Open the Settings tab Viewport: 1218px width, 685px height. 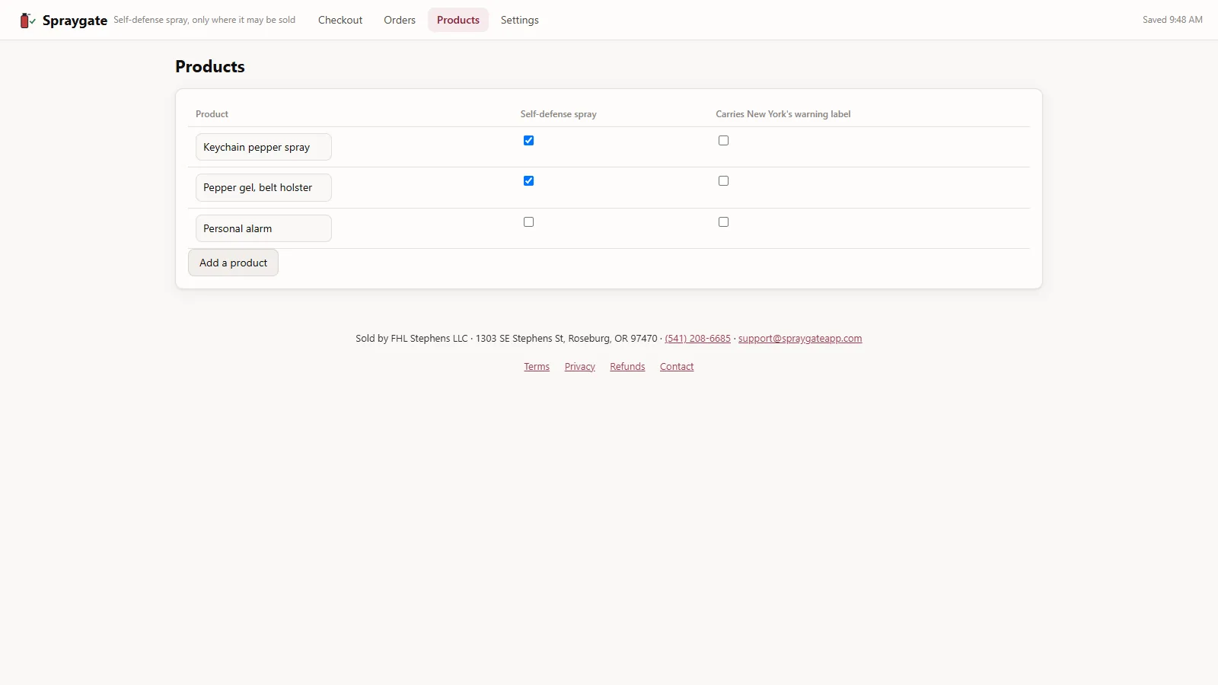[520, 20]
